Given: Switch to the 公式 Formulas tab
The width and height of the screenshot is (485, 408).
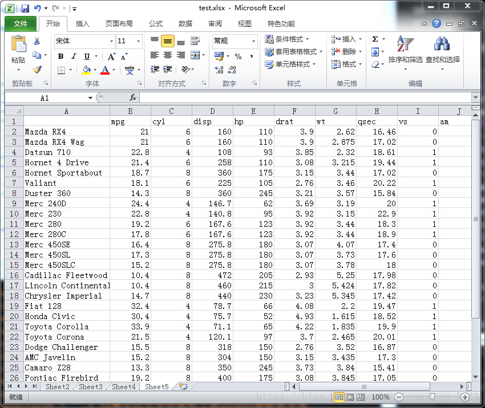Looking at the screenshot, I should click(x=156, y=24).
